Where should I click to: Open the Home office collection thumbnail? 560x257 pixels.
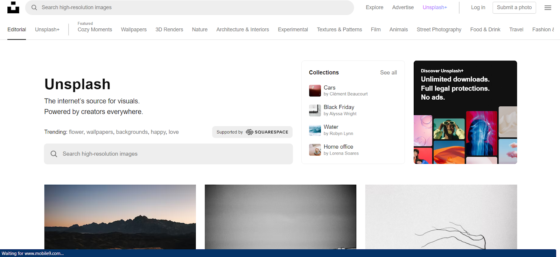[x=315, y=150]
